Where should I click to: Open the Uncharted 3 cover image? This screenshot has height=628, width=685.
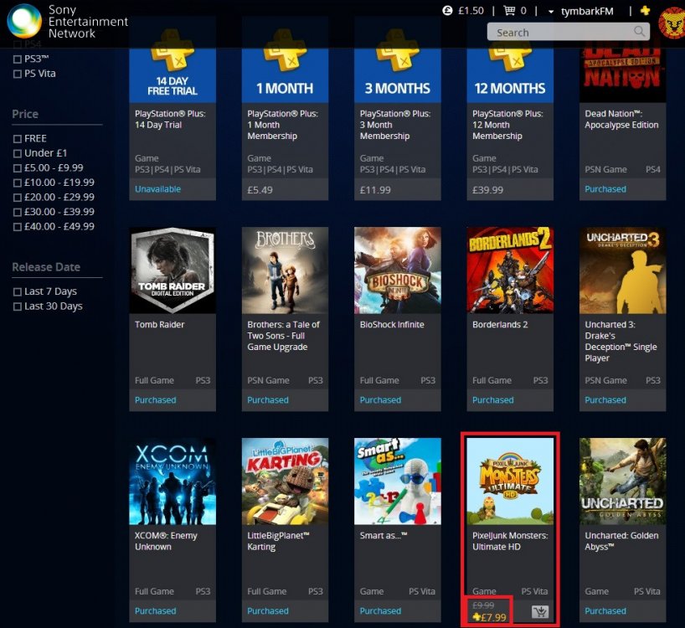(x=622, y=270)
